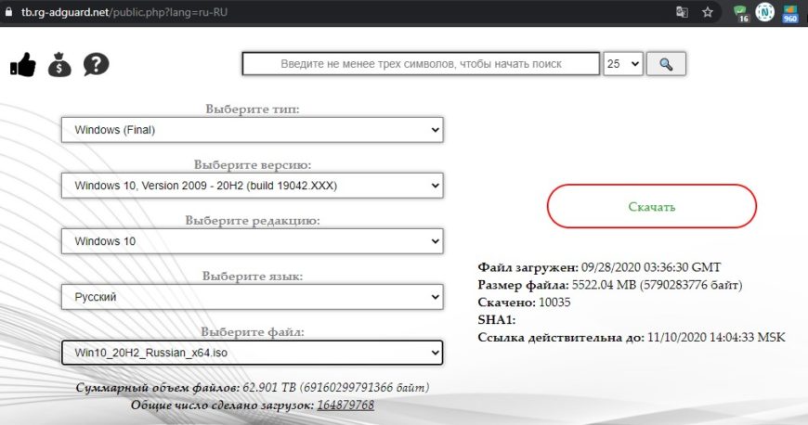This screenshot has height=425, width=808.
Task: Click the Ссылка действительна до text
Action: pos(632,338)
